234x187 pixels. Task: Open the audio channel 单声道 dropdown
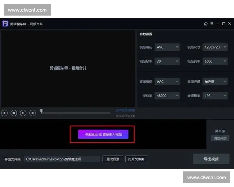tap(215, 81)
